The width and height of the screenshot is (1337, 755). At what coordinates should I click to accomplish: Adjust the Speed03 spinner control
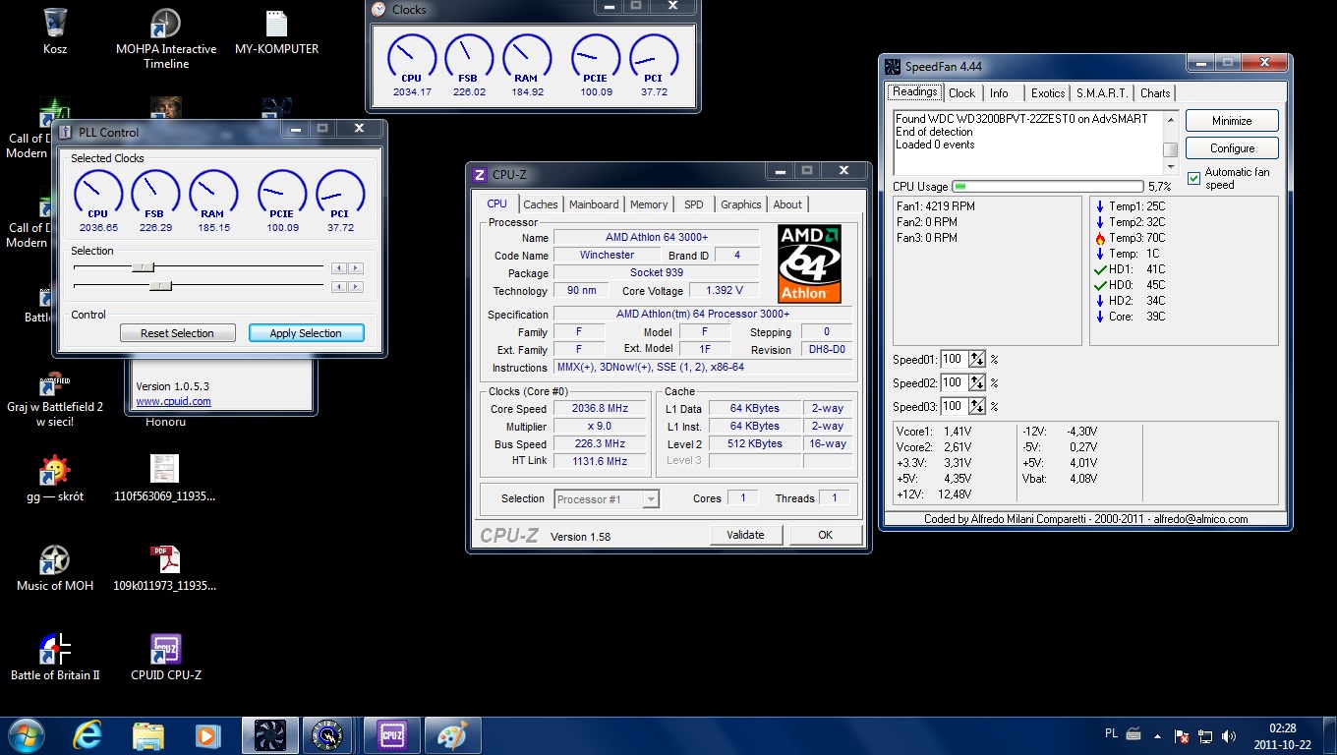click(x=977, y=407)
